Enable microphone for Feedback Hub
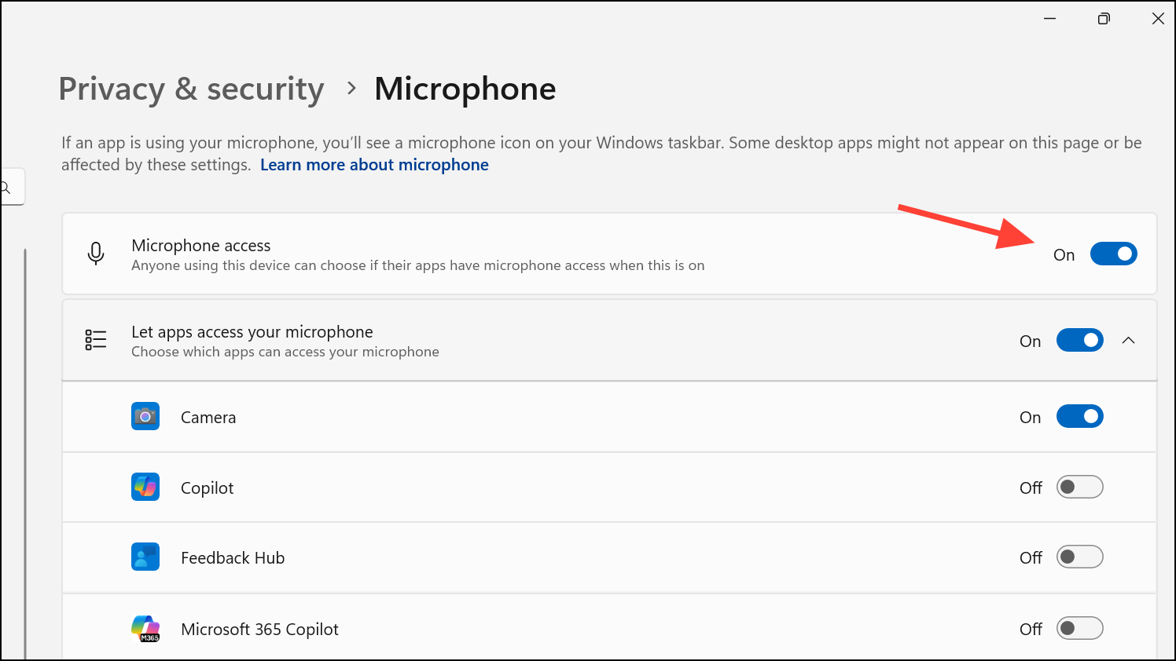1176x661 pixels. point(1079,557)
